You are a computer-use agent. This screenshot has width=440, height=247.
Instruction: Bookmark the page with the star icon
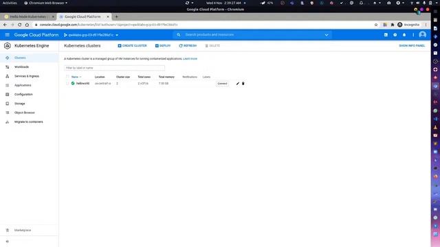click(376, 25)
